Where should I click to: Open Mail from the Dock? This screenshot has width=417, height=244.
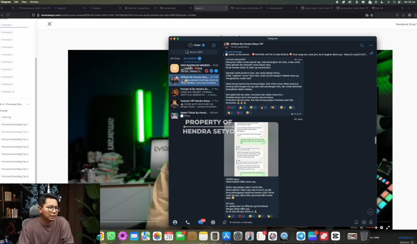click(134, 236)
